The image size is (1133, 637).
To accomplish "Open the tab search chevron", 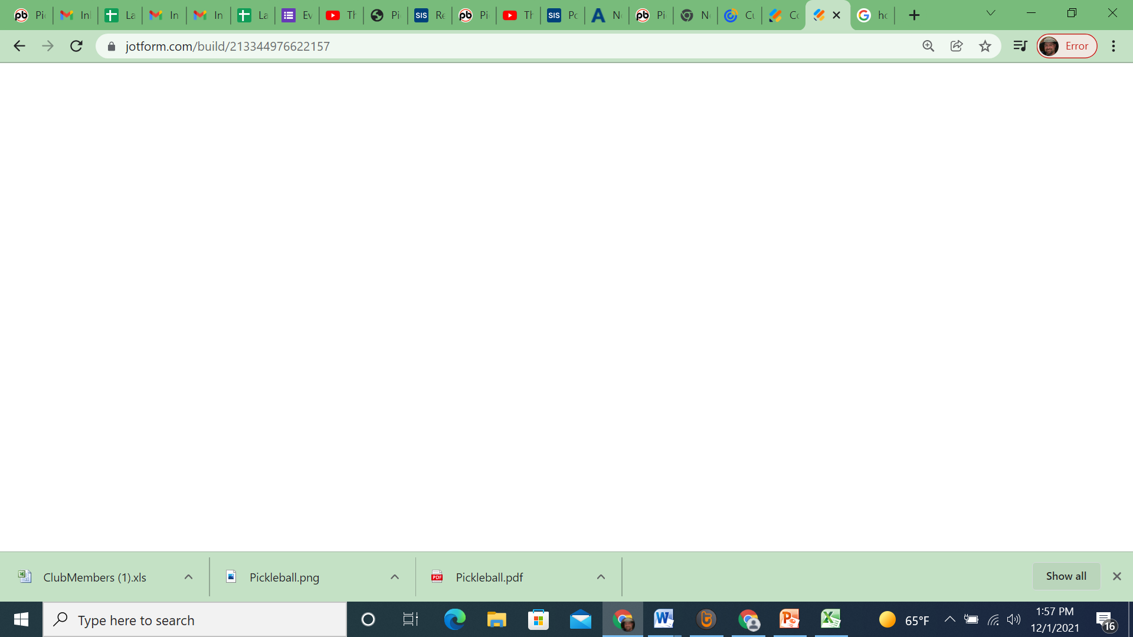I will [x=991, y=12].
